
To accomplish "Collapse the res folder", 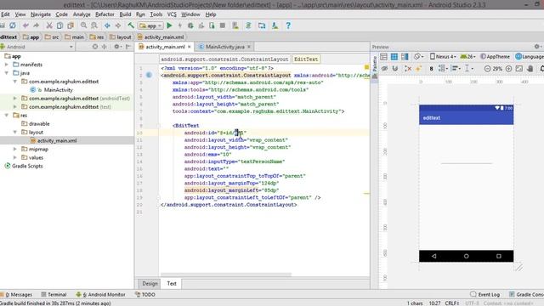I will click(x=7, y=116).
